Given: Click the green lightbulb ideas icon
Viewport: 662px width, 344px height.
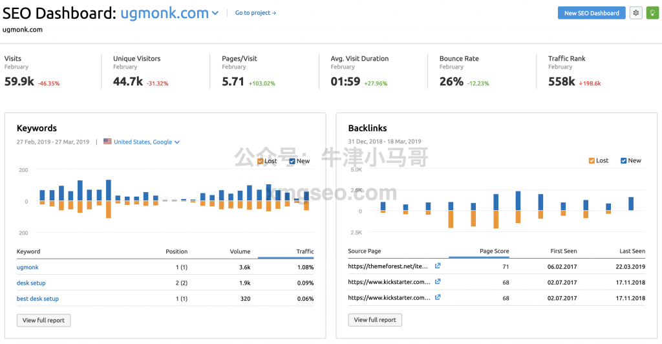Looking at the screenshot, I should [652, 13].
